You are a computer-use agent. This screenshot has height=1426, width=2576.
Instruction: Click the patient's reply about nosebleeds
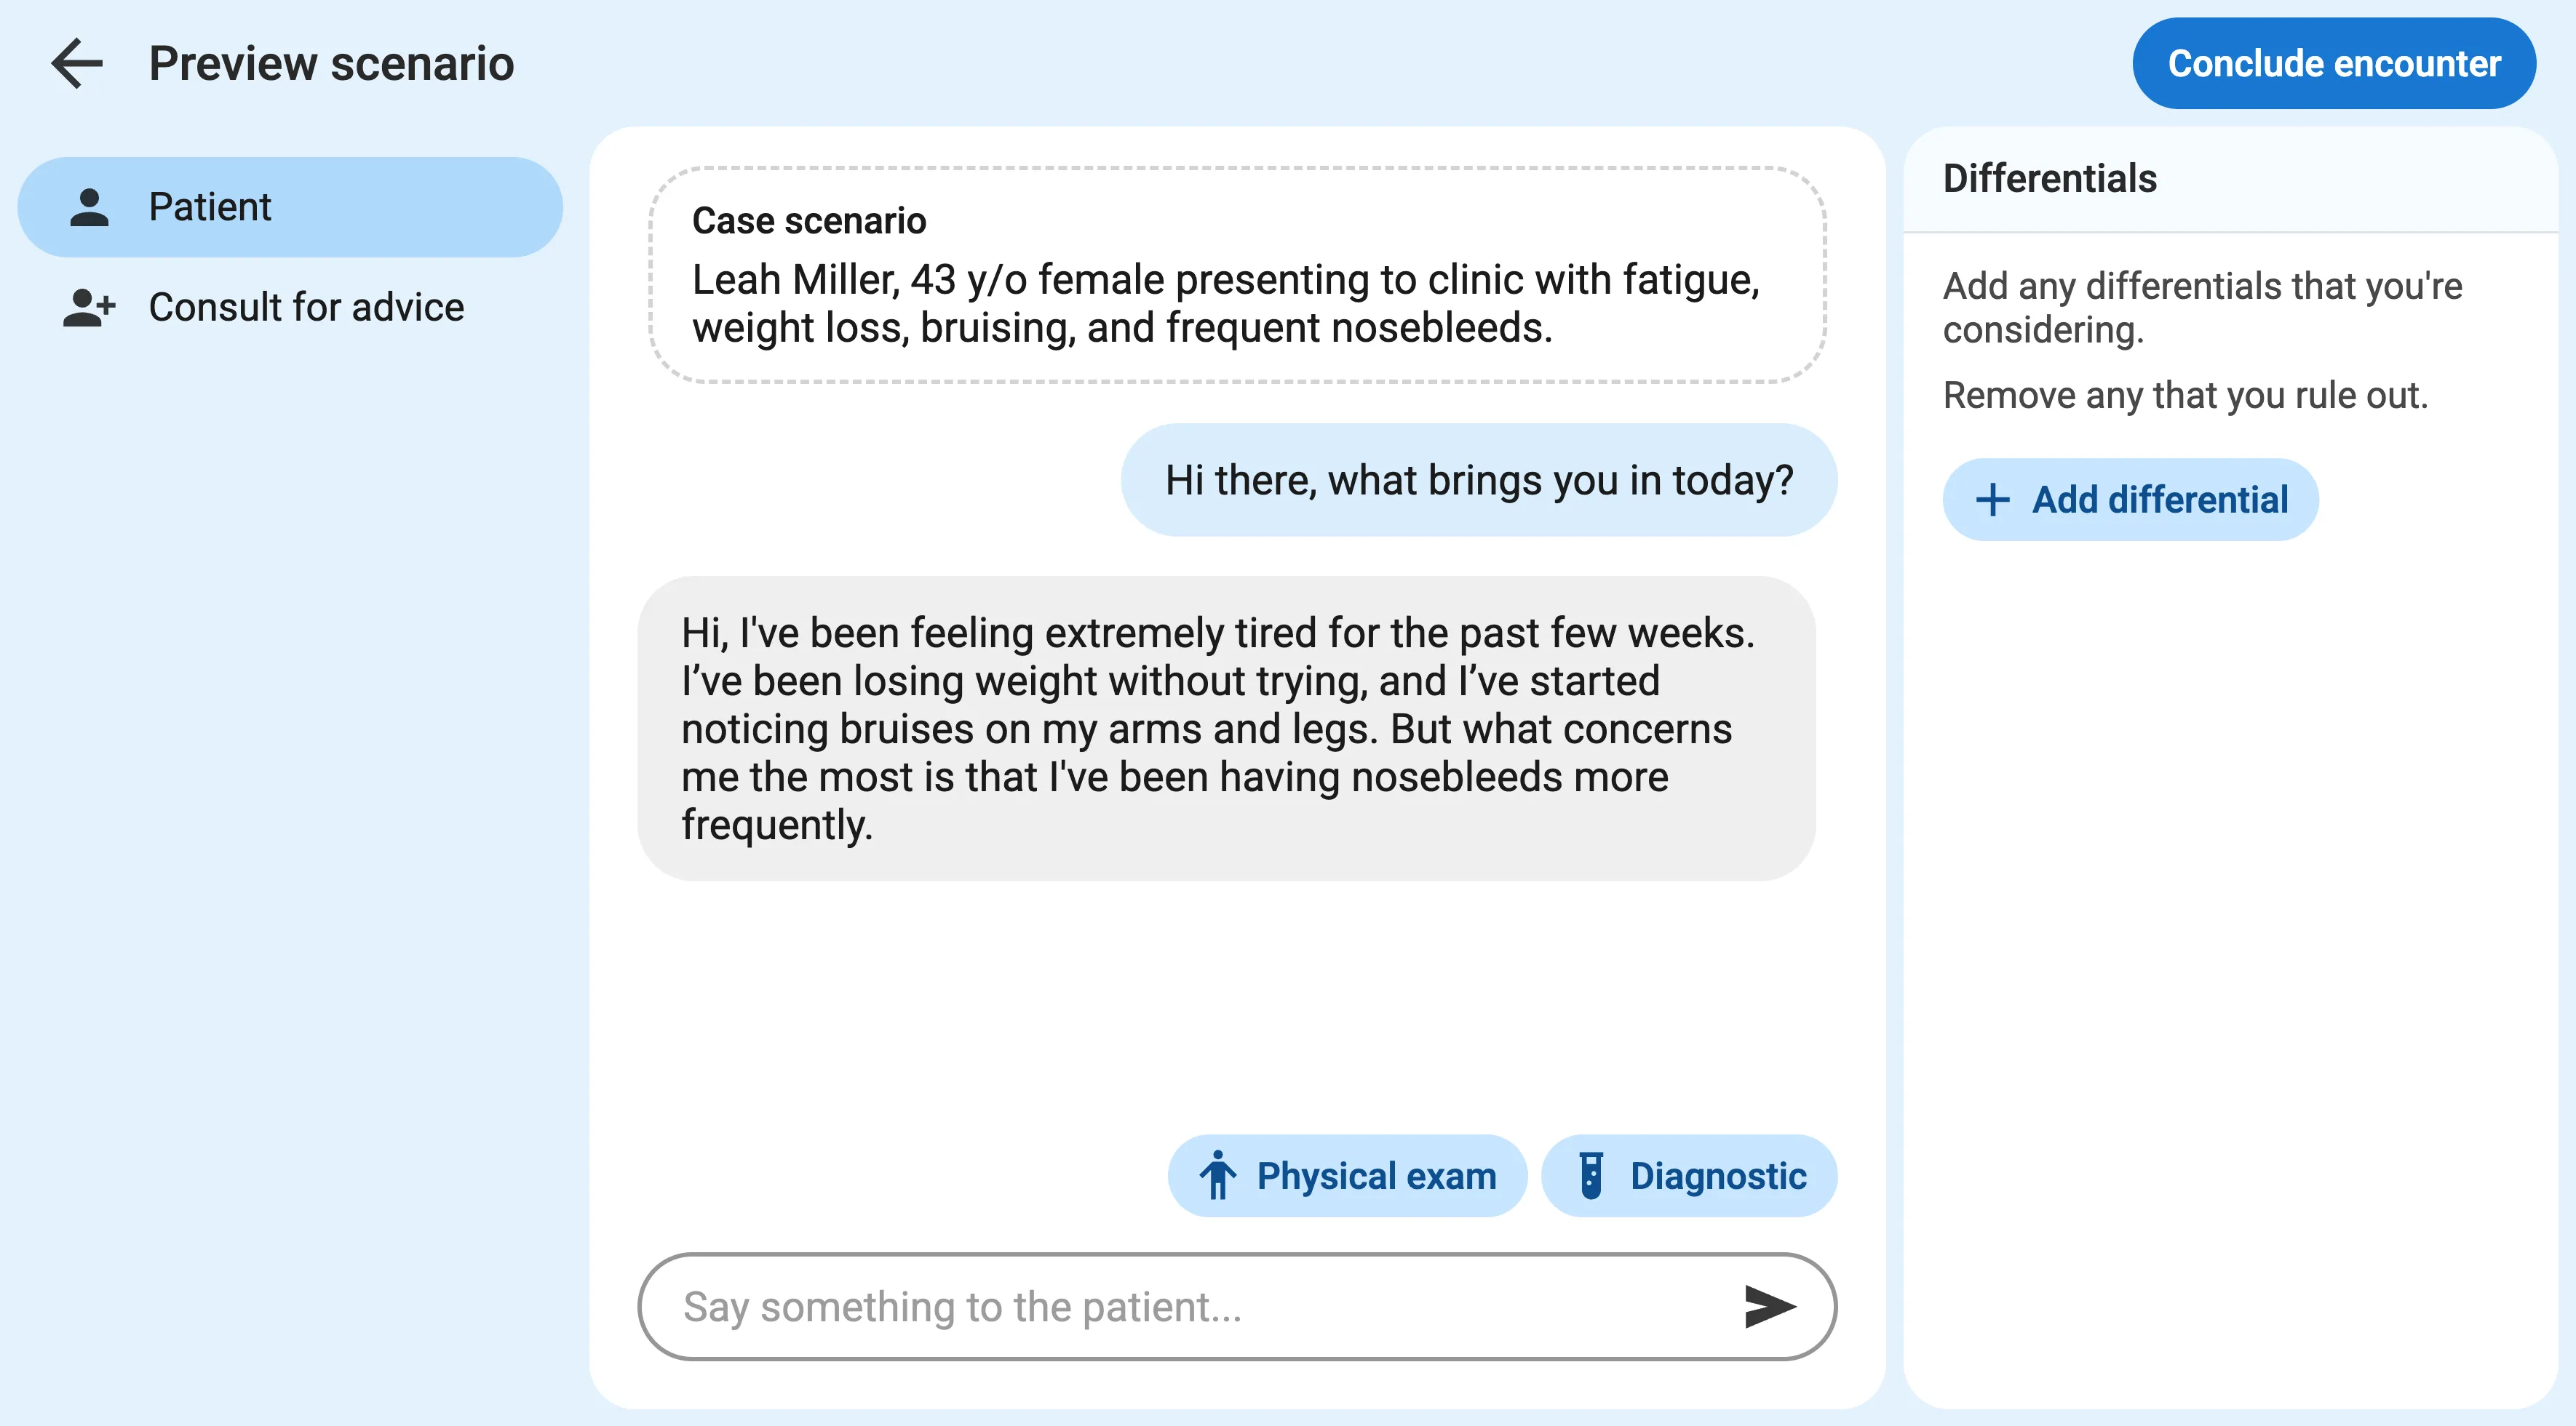tap(1226, 729)
